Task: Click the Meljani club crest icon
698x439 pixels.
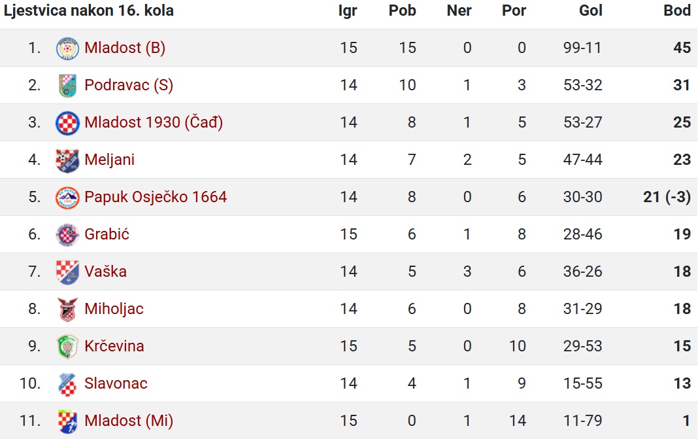Action: tap(67, 160)
